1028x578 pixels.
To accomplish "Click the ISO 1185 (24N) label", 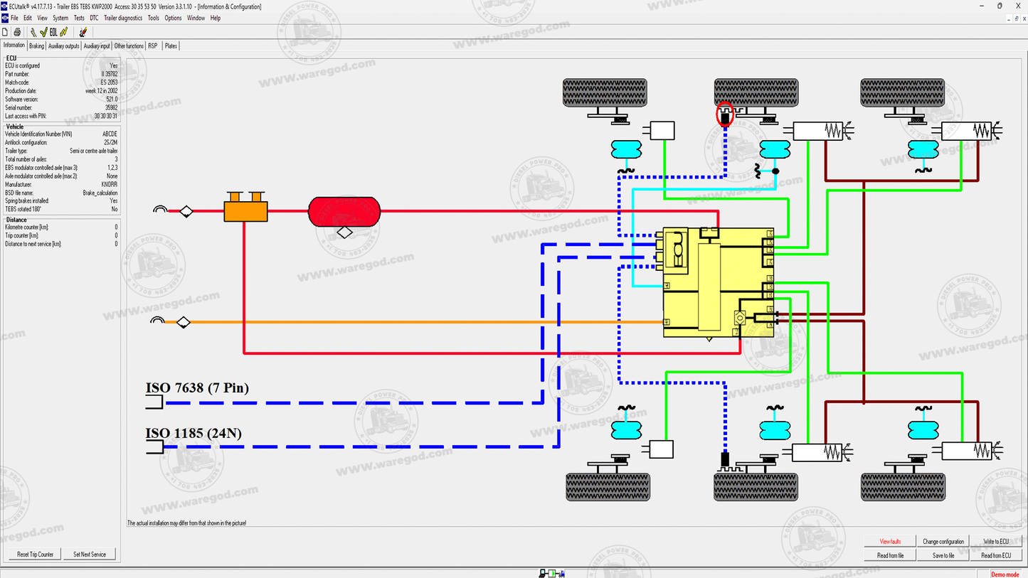I will (x=194, y=433).
